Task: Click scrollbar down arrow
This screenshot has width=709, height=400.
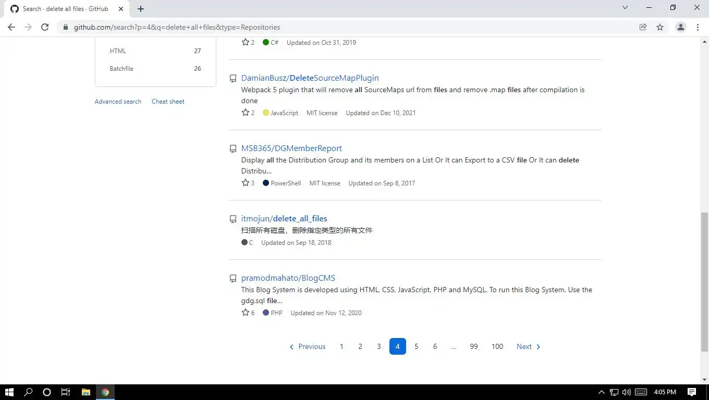Action: (x=704, y=380)
